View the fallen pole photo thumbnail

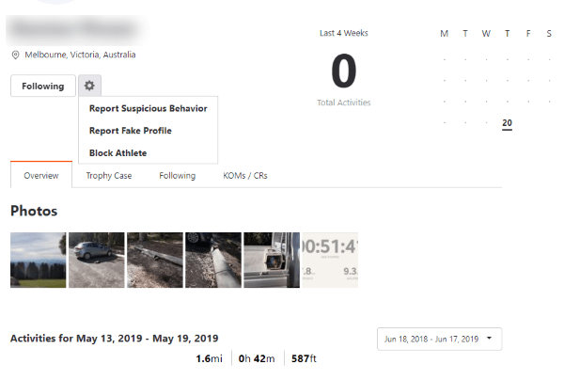pyautogui.click(x=212, y=260)
